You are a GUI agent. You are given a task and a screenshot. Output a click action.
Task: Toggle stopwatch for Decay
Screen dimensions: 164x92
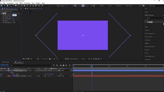click(3, 21)
